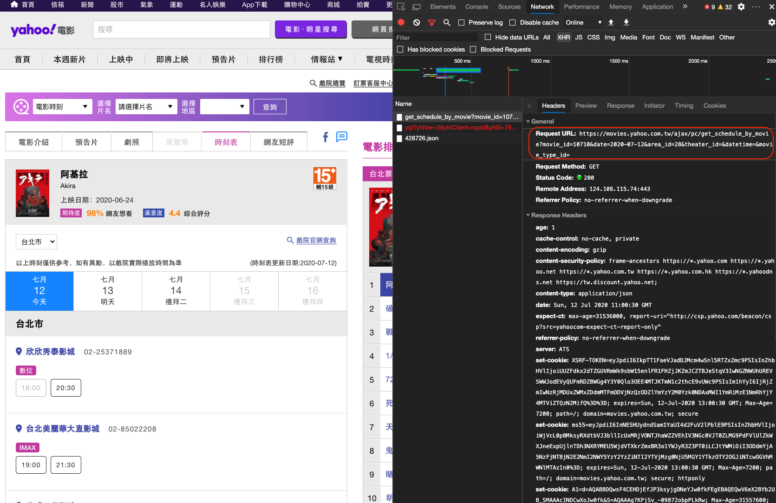Switch to the Preview tab
The image size is (776, 503).
point(586,106)
